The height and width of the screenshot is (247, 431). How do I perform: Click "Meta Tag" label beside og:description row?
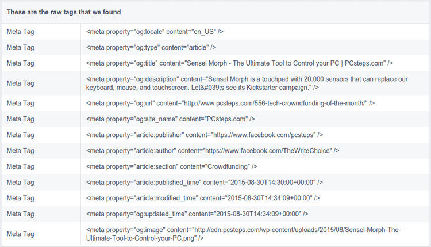(x=20, y=83)
